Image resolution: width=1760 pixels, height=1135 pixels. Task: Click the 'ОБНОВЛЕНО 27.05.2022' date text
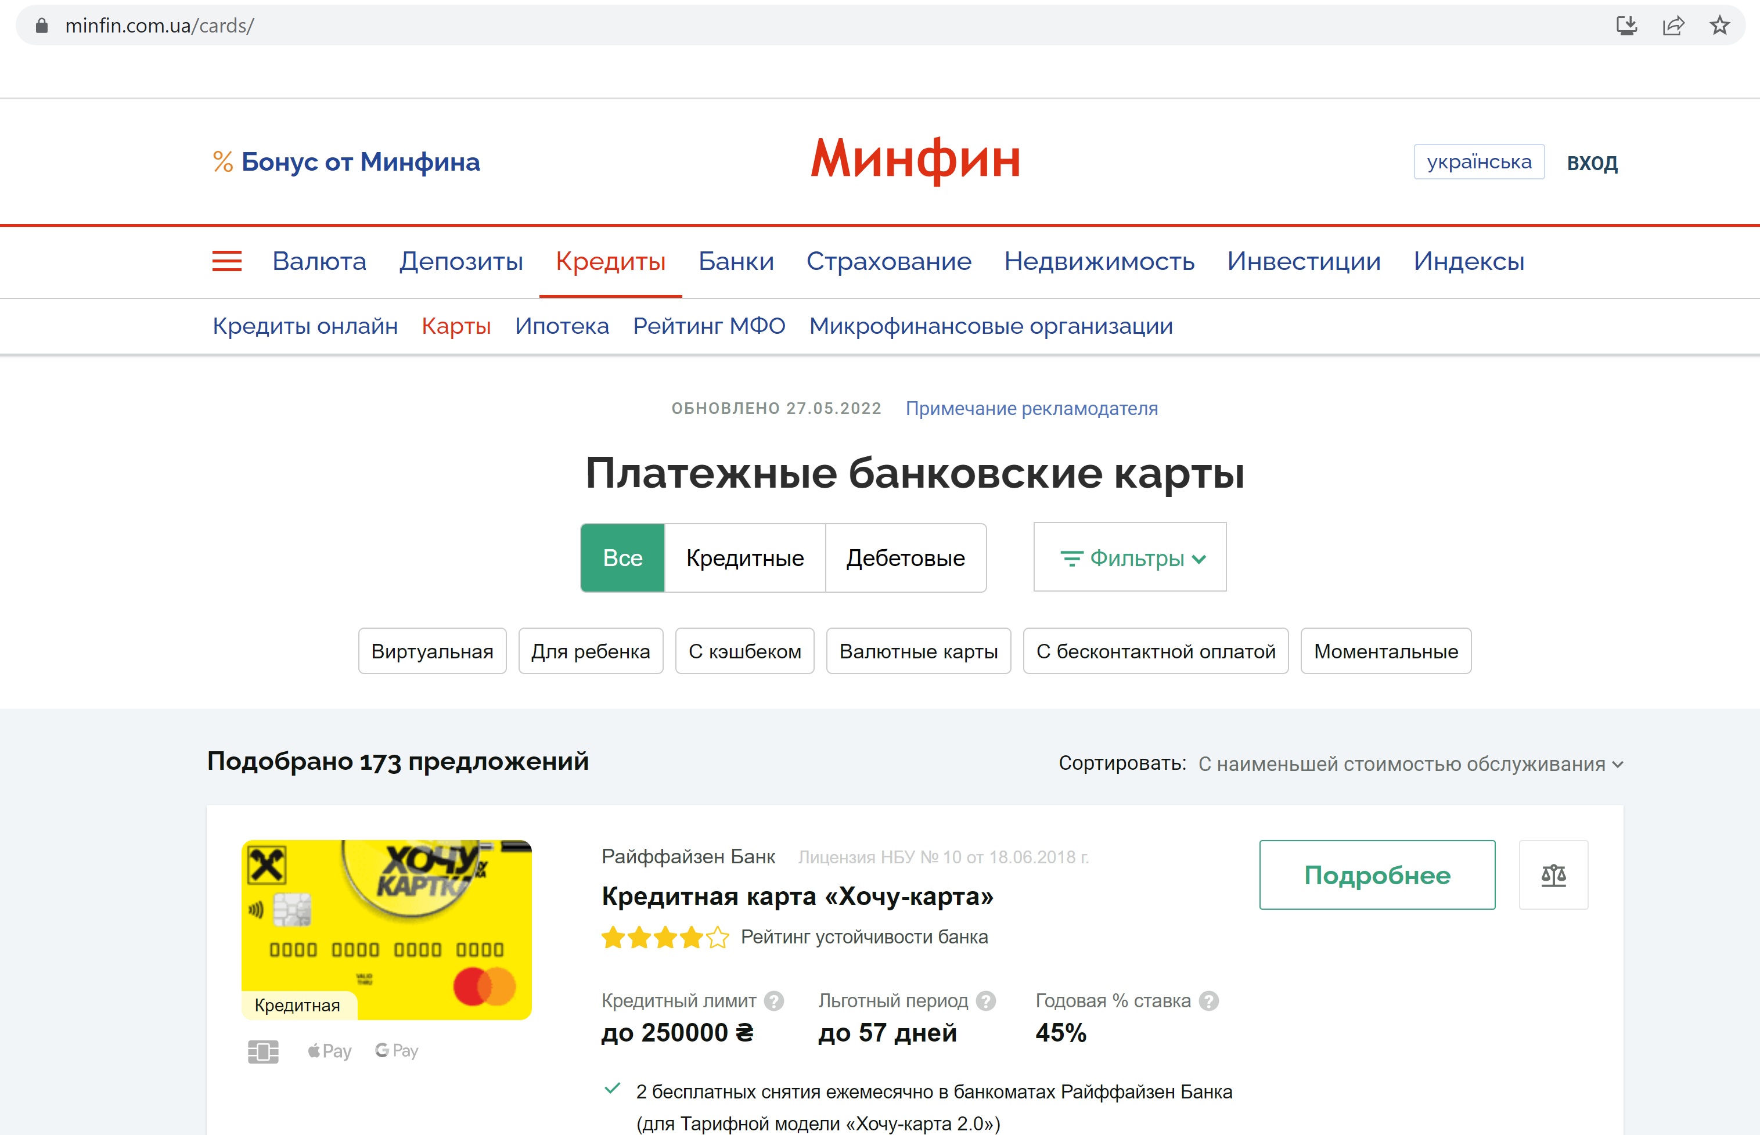pos(776,408)
